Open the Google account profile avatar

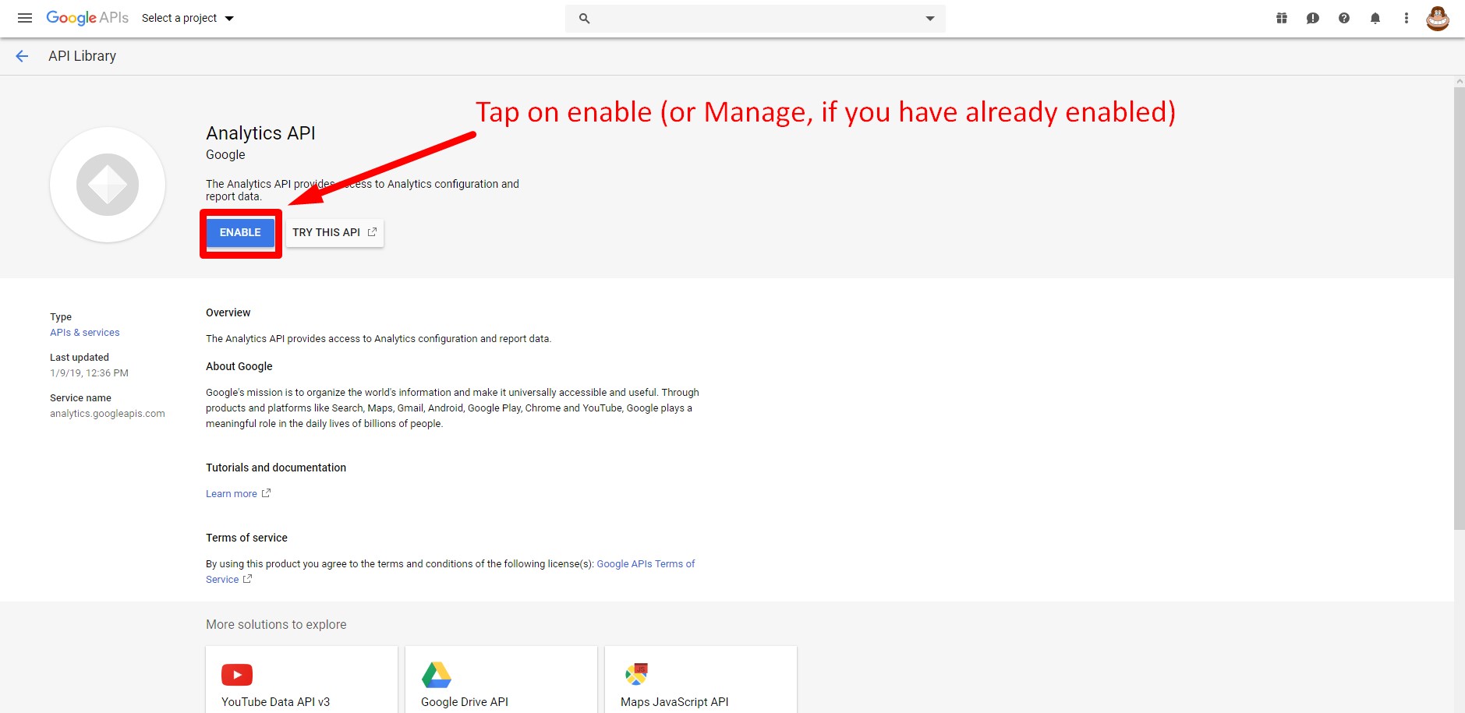point(1438,17)
